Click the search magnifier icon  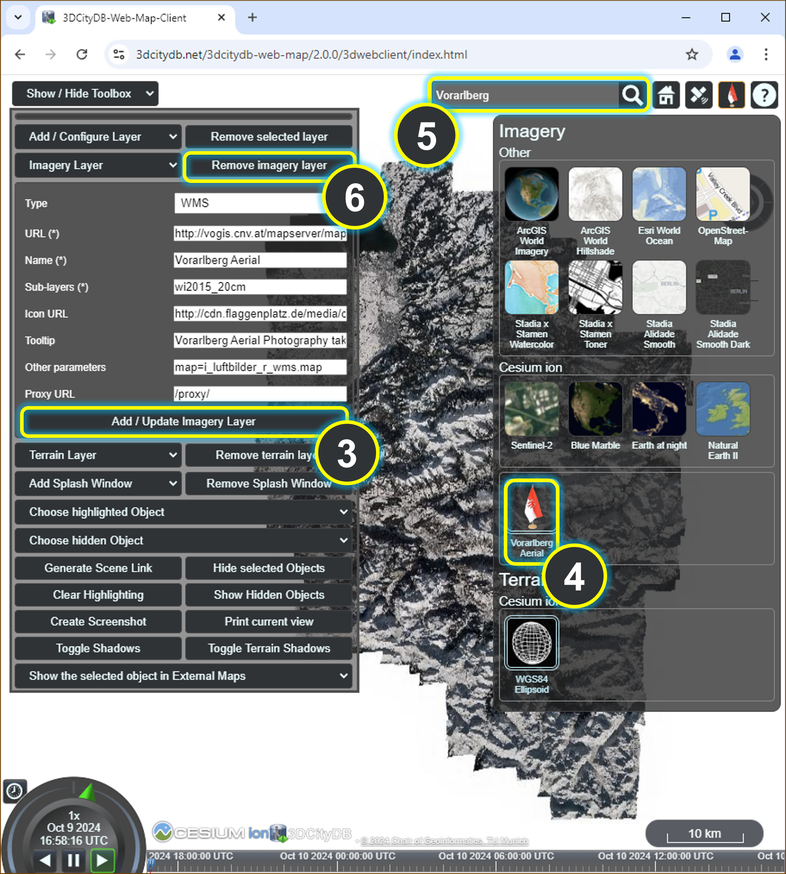click(632, 95)
